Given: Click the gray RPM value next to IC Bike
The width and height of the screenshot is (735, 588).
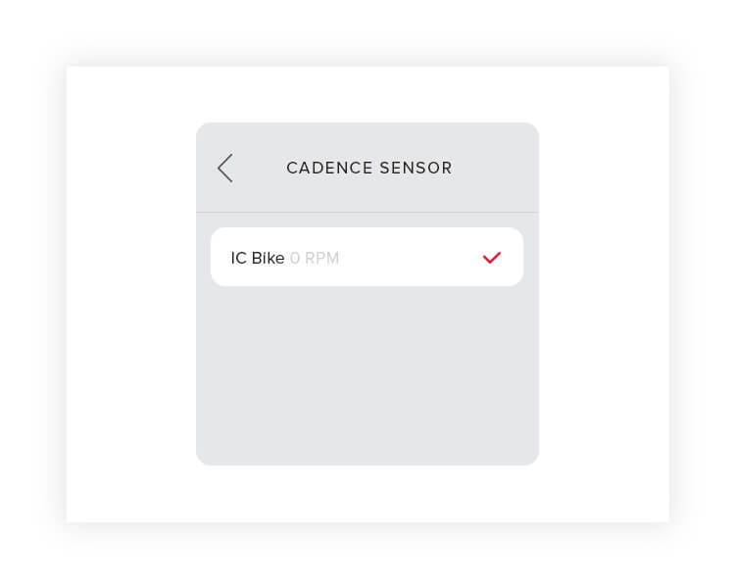Looking at the screenshot, I should pyautogui.click(x=315, y=259).
